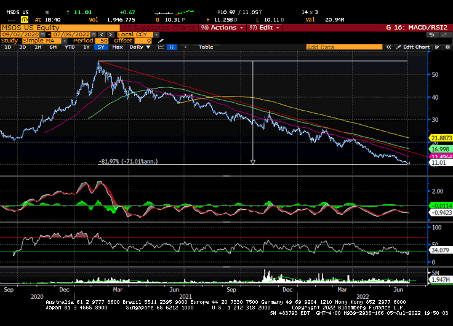Image resolution: width=453 pixels, height=326 pixels.
Task: Click the +0.67 price change value
Action: (x=127, y=12)
